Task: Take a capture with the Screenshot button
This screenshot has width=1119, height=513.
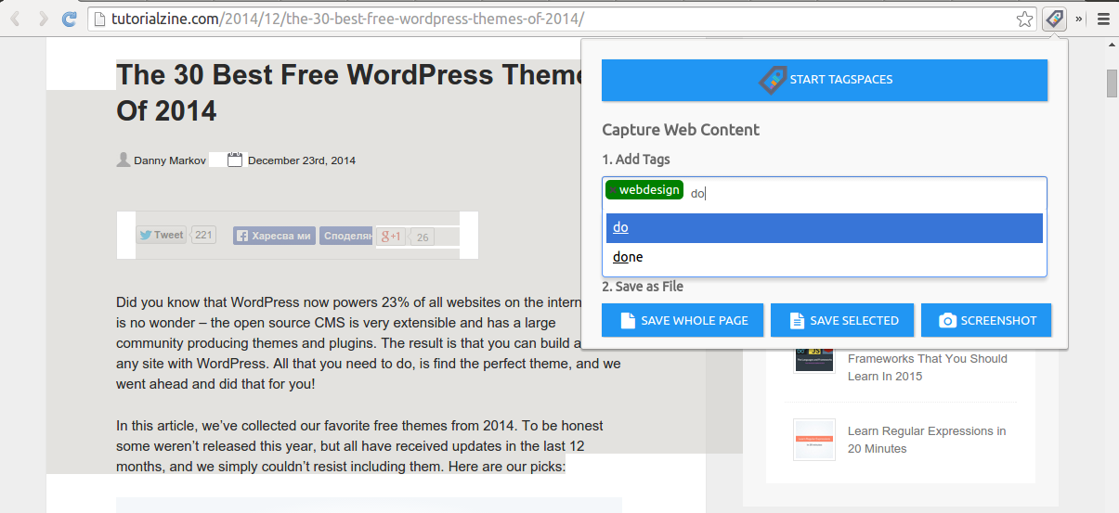Action: point(986,320)
